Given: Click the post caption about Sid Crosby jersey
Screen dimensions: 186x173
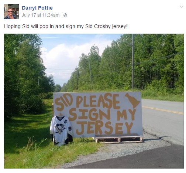Looking at the screenshot, I should 66,27.
